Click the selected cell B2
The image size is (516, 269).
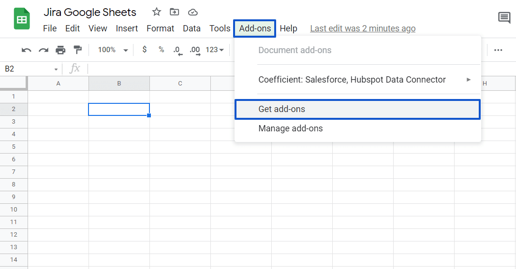119,109
